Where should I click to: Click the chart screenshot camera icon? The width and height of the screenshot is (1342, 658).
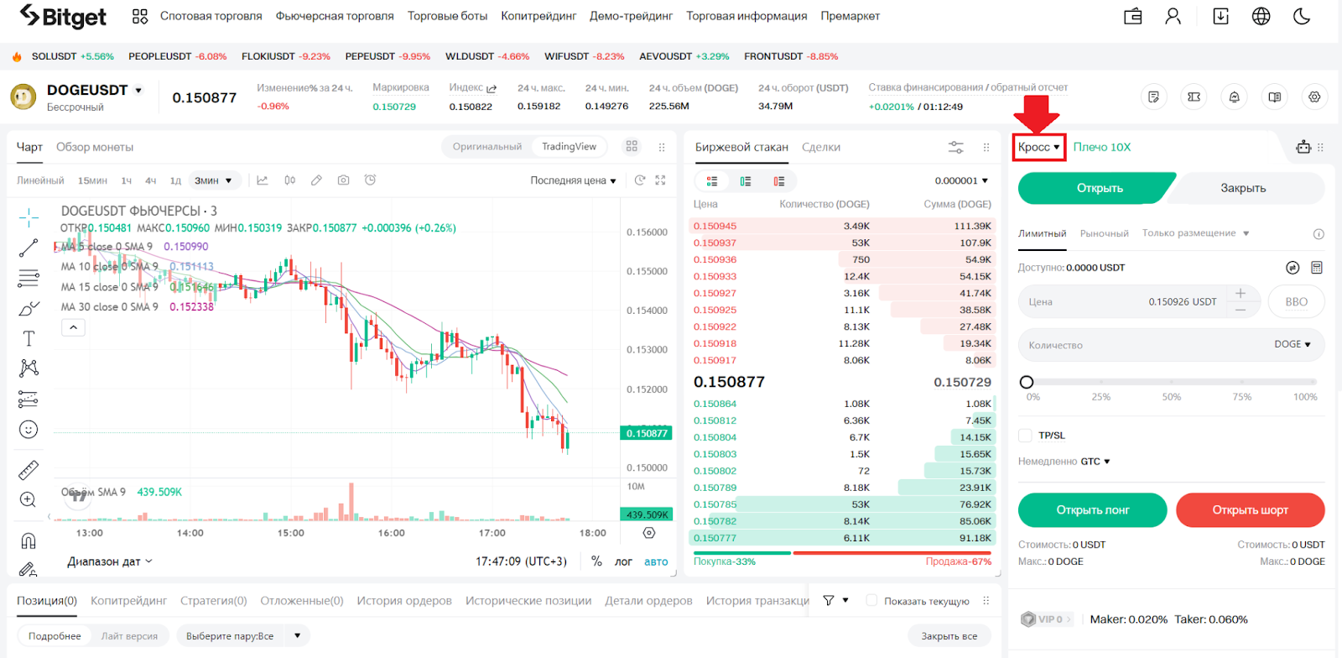[343, 180]
